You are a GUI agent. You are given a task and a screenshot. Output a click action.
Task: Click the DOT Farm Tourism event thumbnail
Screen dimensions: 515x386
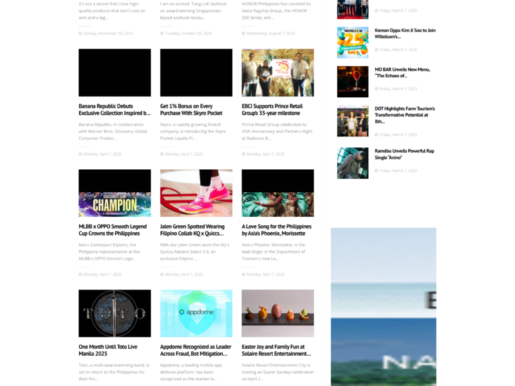coord(353,121)
